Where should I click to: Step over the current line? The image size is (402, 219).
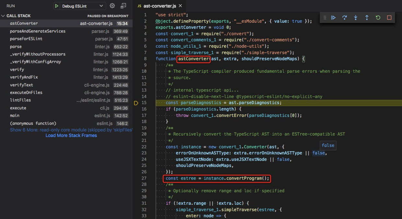click(x=344, y=18)
